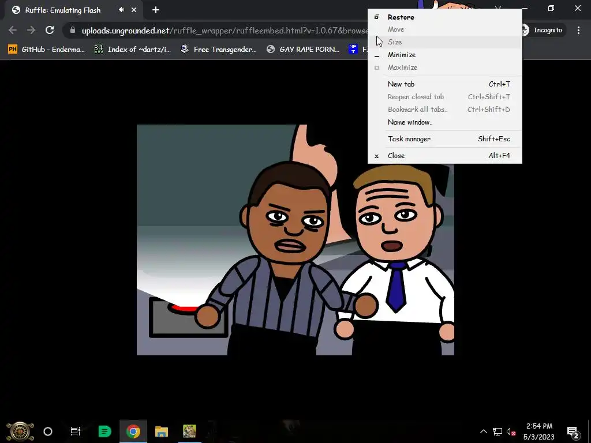Open the Index of ~dartz bookmark
Image resolution: width=591 pixels, height=443 pixels.
pos(132,50)
